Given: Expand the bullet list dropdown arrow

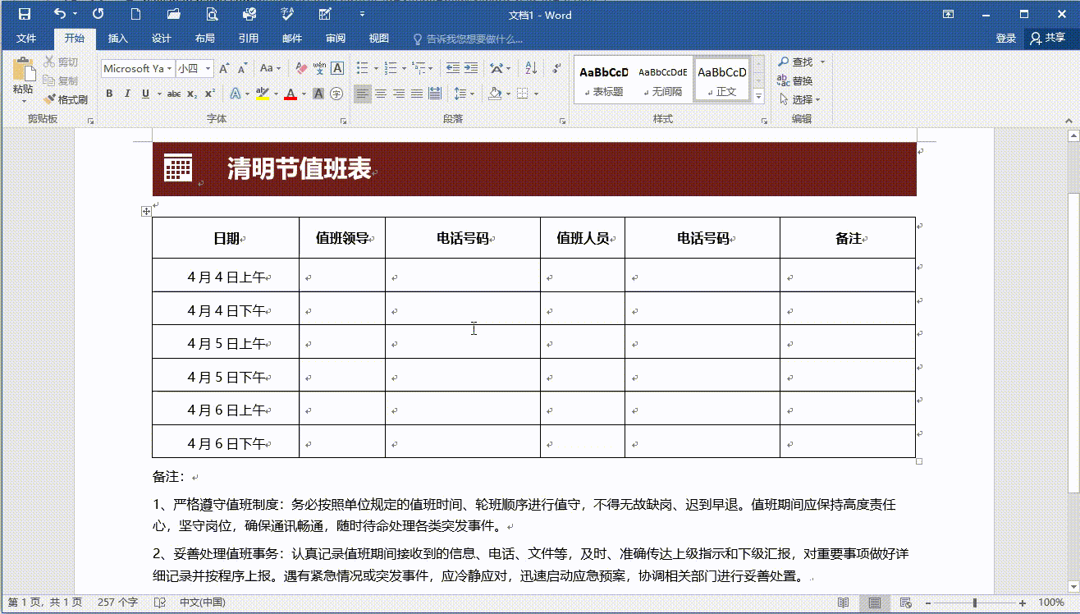Looking at the screenshot, I should (377, 68).
